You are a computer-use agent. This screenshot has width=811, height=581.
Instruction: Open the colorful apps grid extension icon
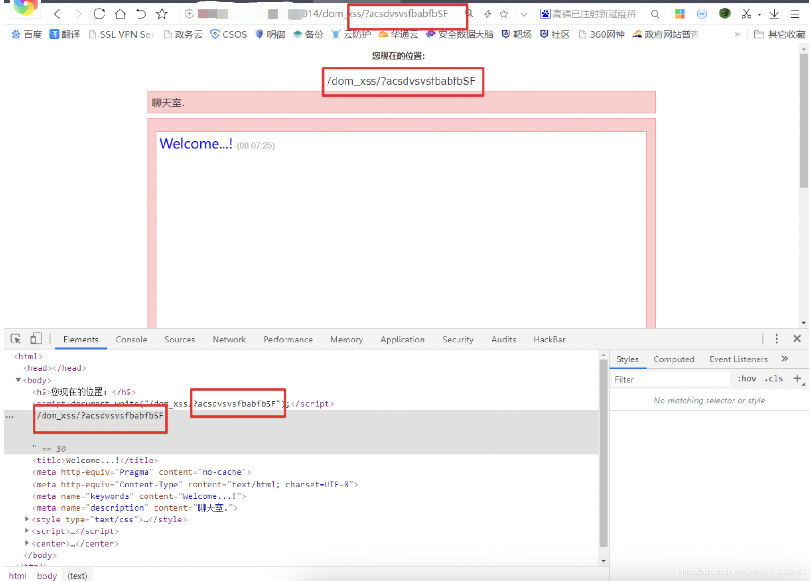pos(680,14)
